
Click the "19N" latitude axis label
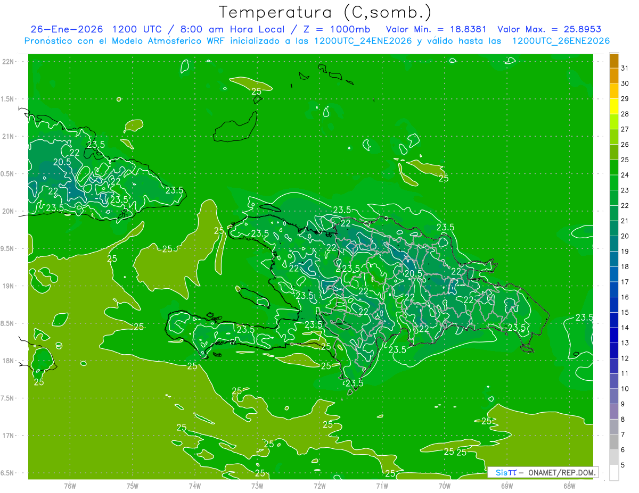coord(9,286)
